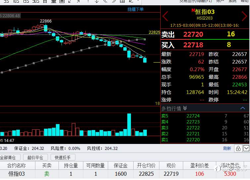Image resolution: width=250 pixels, height=180 pixels.
Task: Click the 22866 high label on chart
Action: pyautogui.click(x=46, y=21)
